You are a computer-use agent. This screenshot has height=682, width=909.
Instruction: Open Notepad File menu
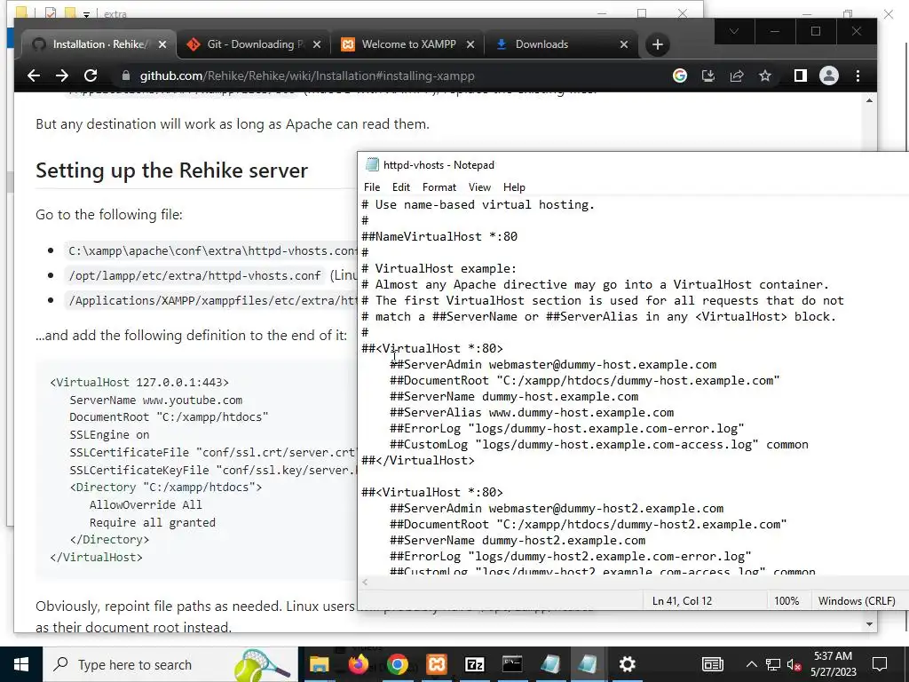pyautogui.click(x=372, y=187)
